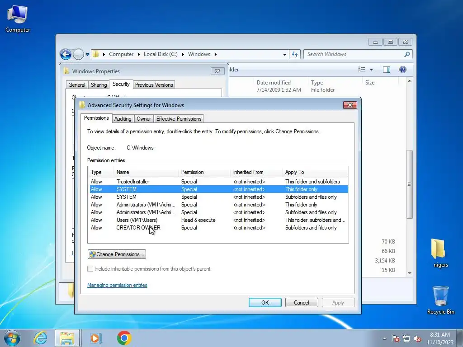Switch to the Auditing tab
Viewport: 463px width, 347px height.
pyautogui.click(x=123, y=119)
